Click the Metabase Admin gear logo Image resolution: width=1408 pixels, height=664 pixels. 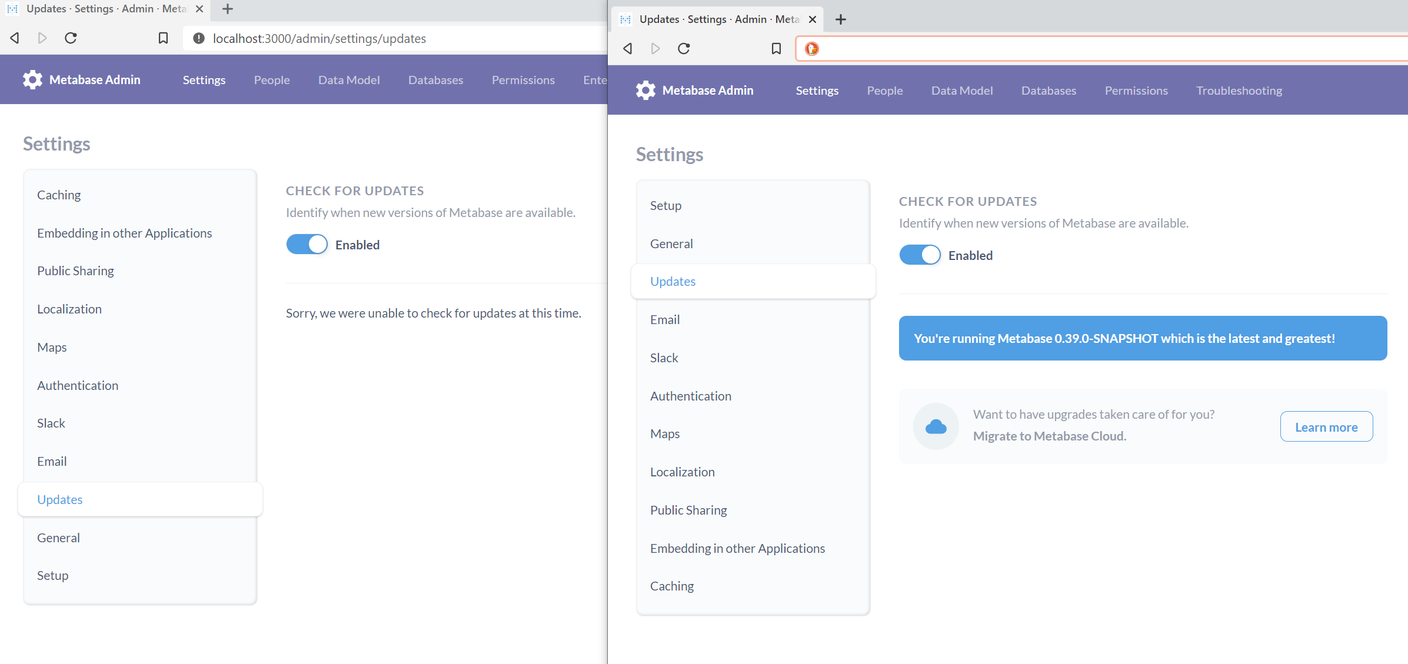[x=32, y=79]
